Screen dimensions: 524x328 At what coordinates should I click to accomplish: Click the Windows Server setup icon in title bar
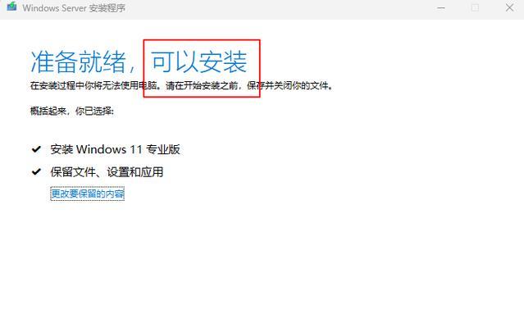(11, 7)
